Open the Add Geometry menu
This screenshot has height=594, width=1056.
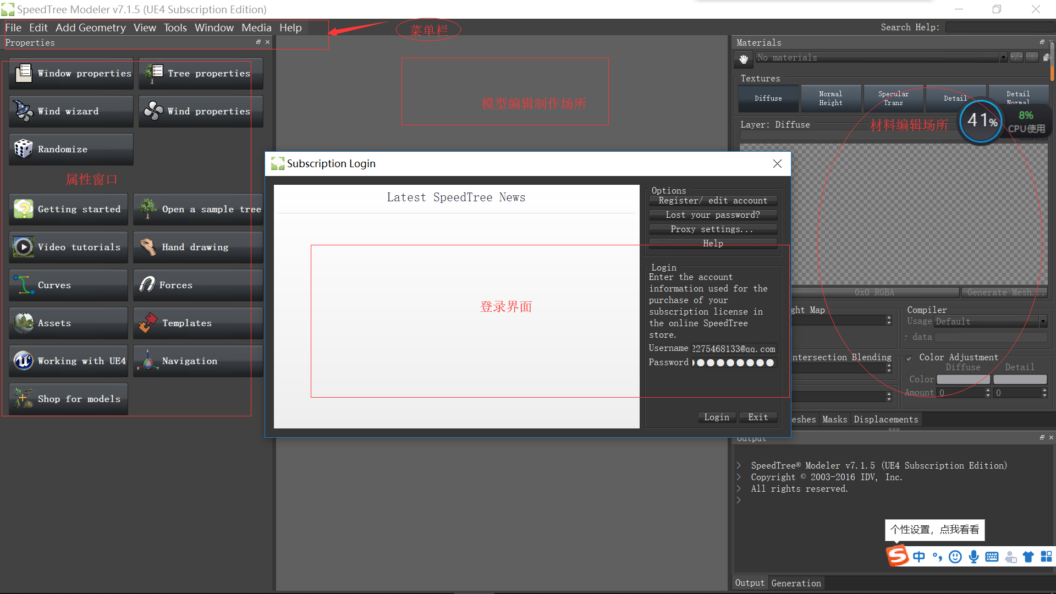coord(91,28)
